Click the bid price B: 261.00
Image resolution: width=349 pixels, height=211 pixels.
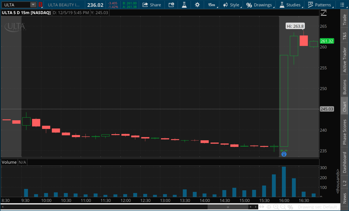[130, 3]
